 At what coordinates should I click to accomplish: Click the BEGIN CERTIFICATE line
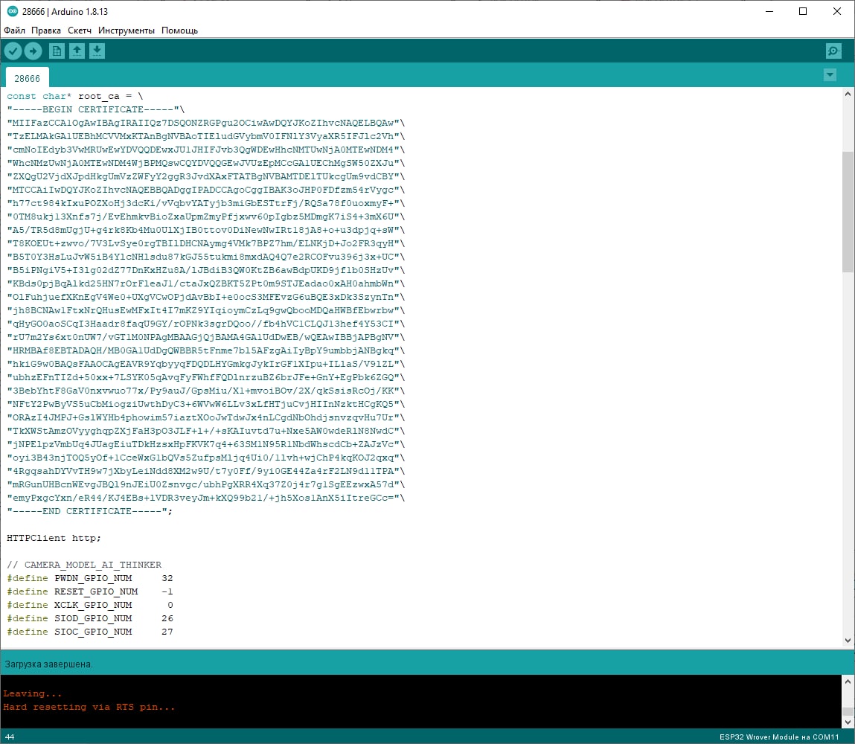click(96, 109)
